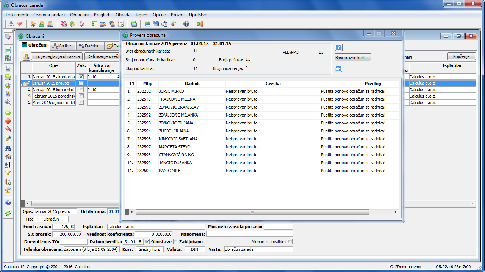
Task: Select the PANIC MILE row in the error list
Action: 263,171
